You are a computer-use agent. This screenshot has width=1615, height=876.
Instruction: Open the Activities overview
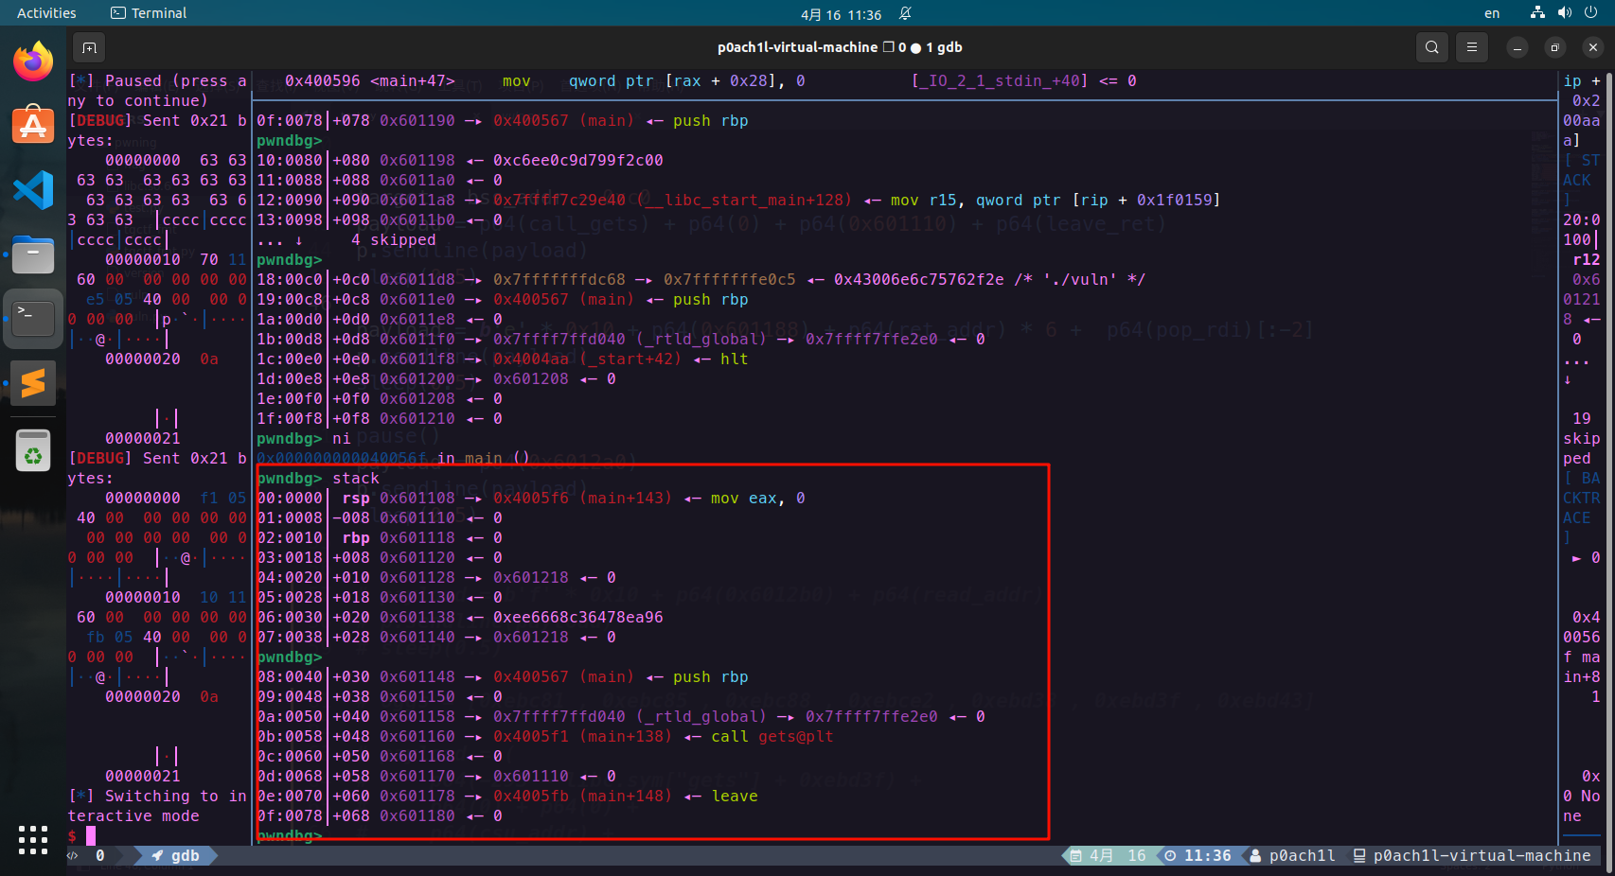coord(46,13)
